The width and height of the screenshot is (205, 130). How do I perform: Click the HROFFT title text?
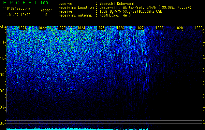20,3
